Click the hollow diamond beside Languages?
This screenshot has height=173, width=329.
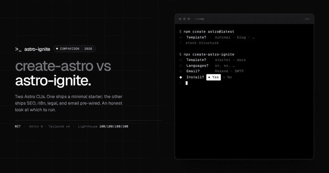tap(181, 66)
